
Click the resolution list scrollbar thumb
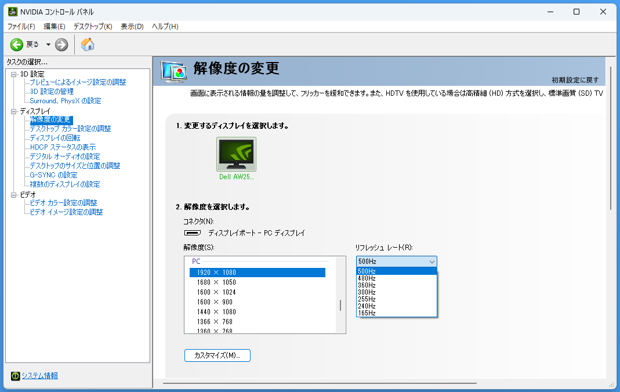[340, 305]
